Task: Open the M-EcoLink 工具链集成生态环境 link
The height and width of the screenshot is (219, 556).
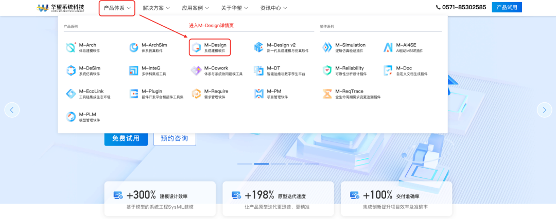Action: tap(88, 94)
